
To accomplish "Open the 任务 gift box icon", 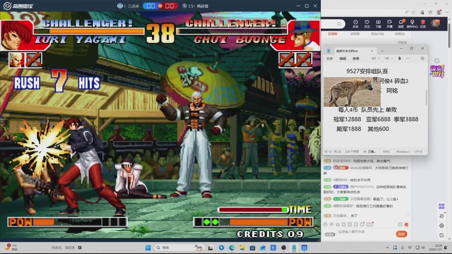I will (x=423, y=24).
